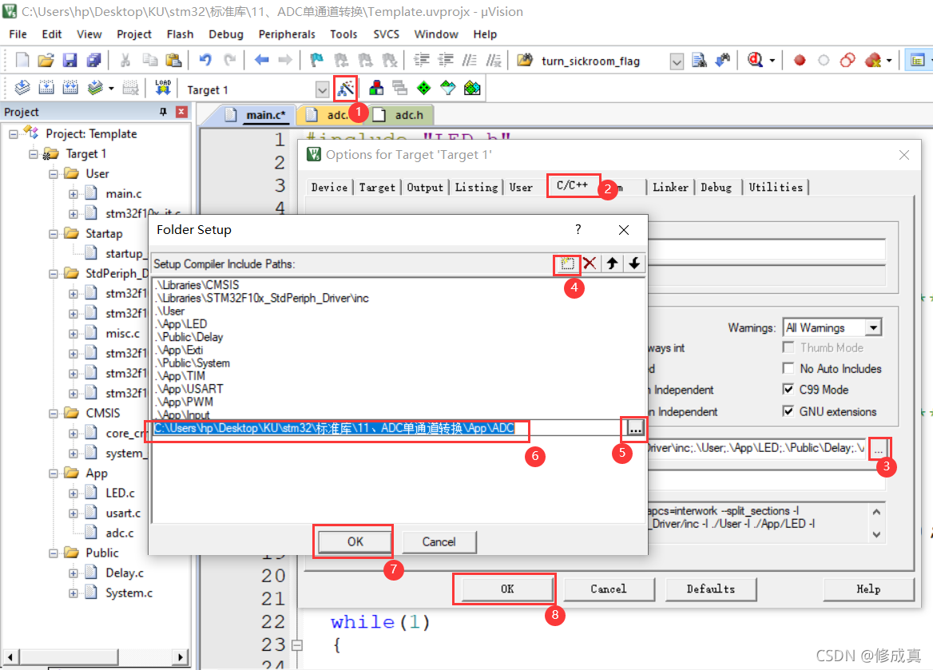Viewport: 933px width, 670px height.
Task: Move include path down with arrow icon
Action: click(x=634, y=264)
